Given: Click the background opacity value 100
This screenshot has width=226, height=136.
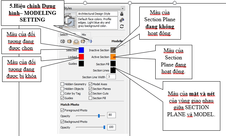Looking at the screenshot, I should coord(112,127).
